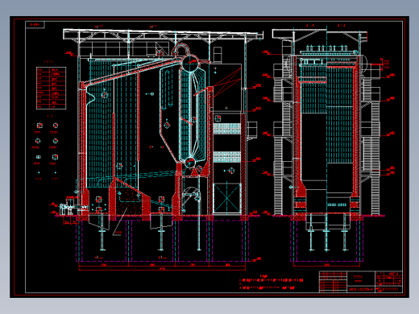Screen dimensions: 419x314
Task: Select the lower mud drum circle
Action: coord(190,163)
